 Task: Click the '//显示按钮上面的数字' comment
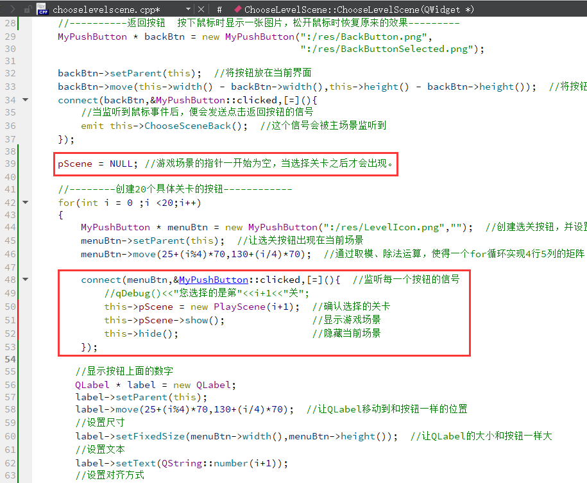pos(124,371)
